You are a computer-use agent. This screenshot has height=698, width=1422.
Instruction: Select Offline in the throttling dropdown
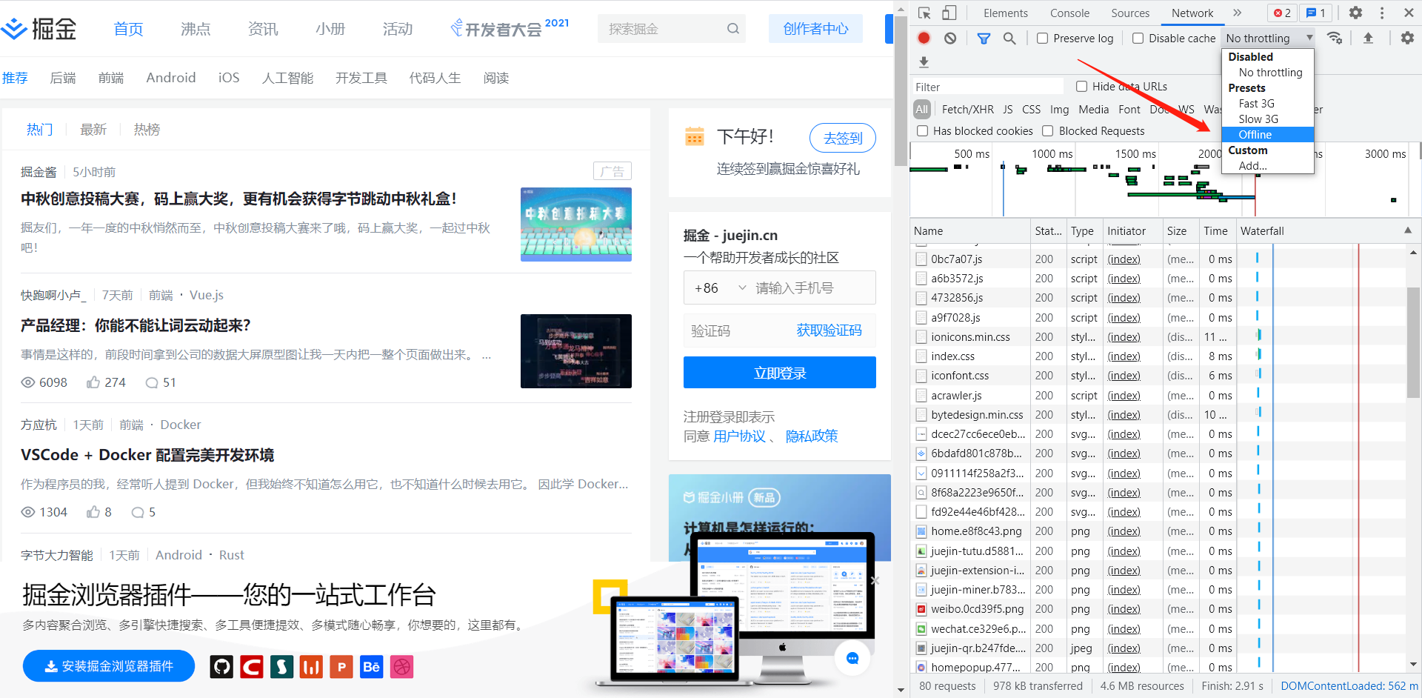[1255, 134]
